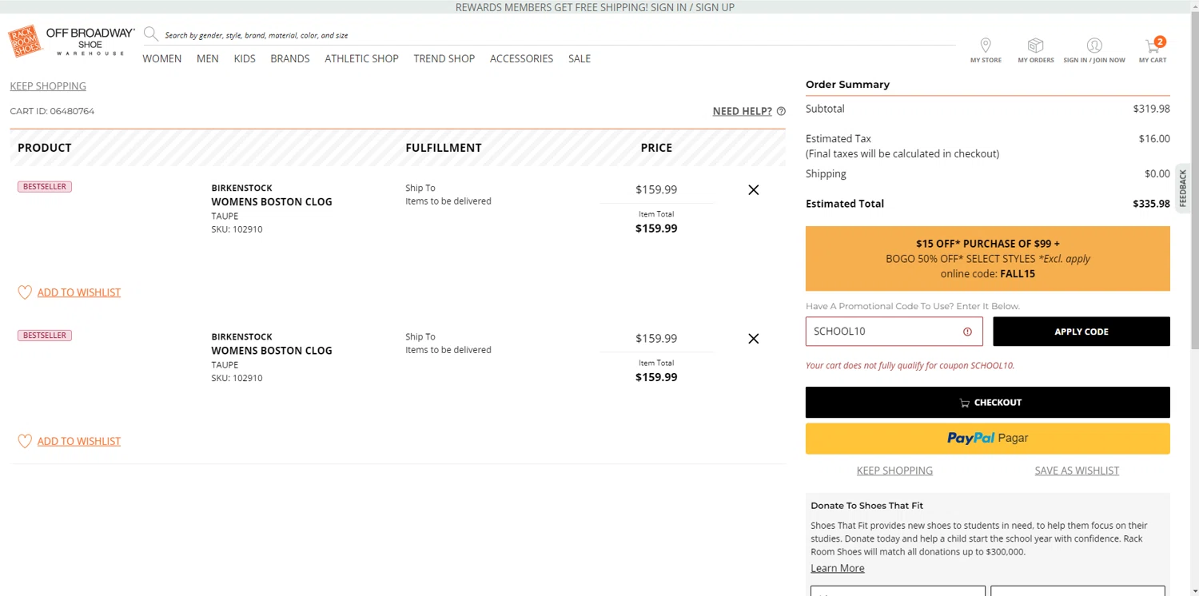Open the TREND SHOP menu
The width and height of the screenshot is (1199, 596).
point(444,58)
